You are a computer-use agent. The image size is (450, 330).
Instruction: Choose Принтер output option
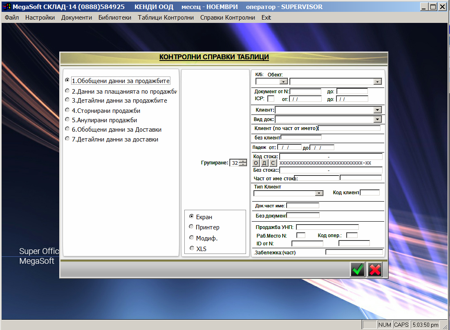191,227
